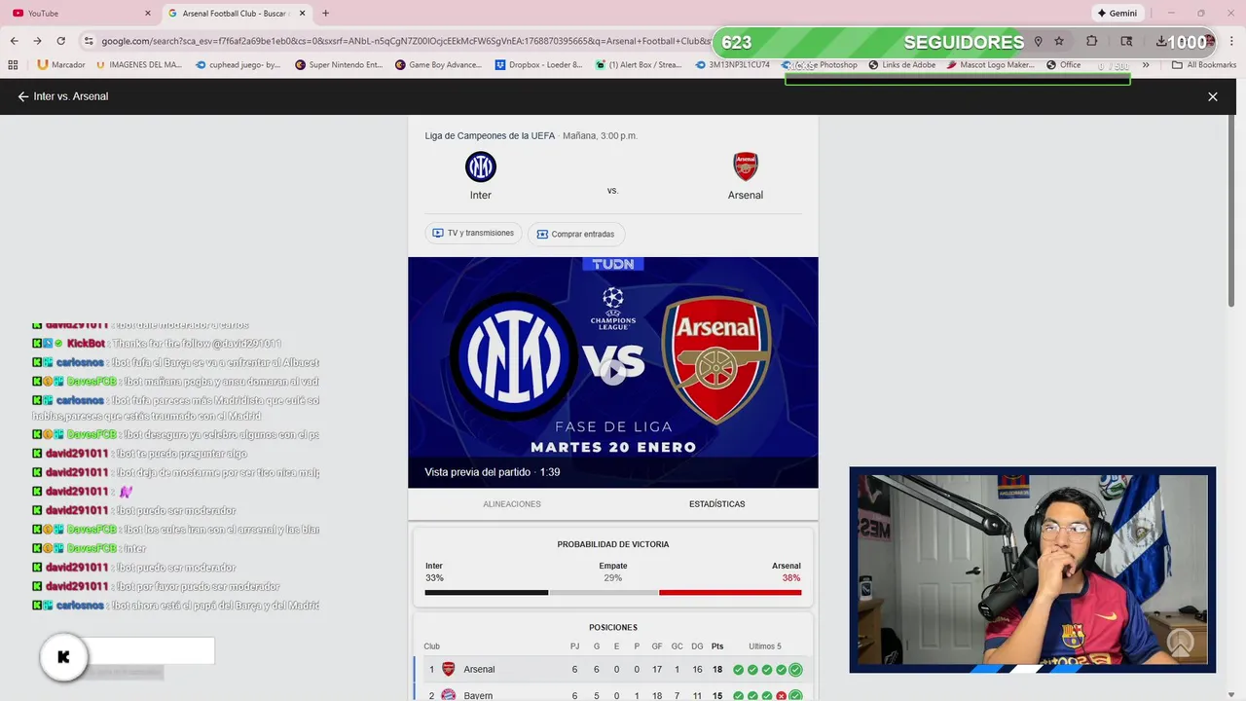Open the Chrome apps grid icon
Image resolution: width=1246 pixels, height=701 pixels.
13,65
